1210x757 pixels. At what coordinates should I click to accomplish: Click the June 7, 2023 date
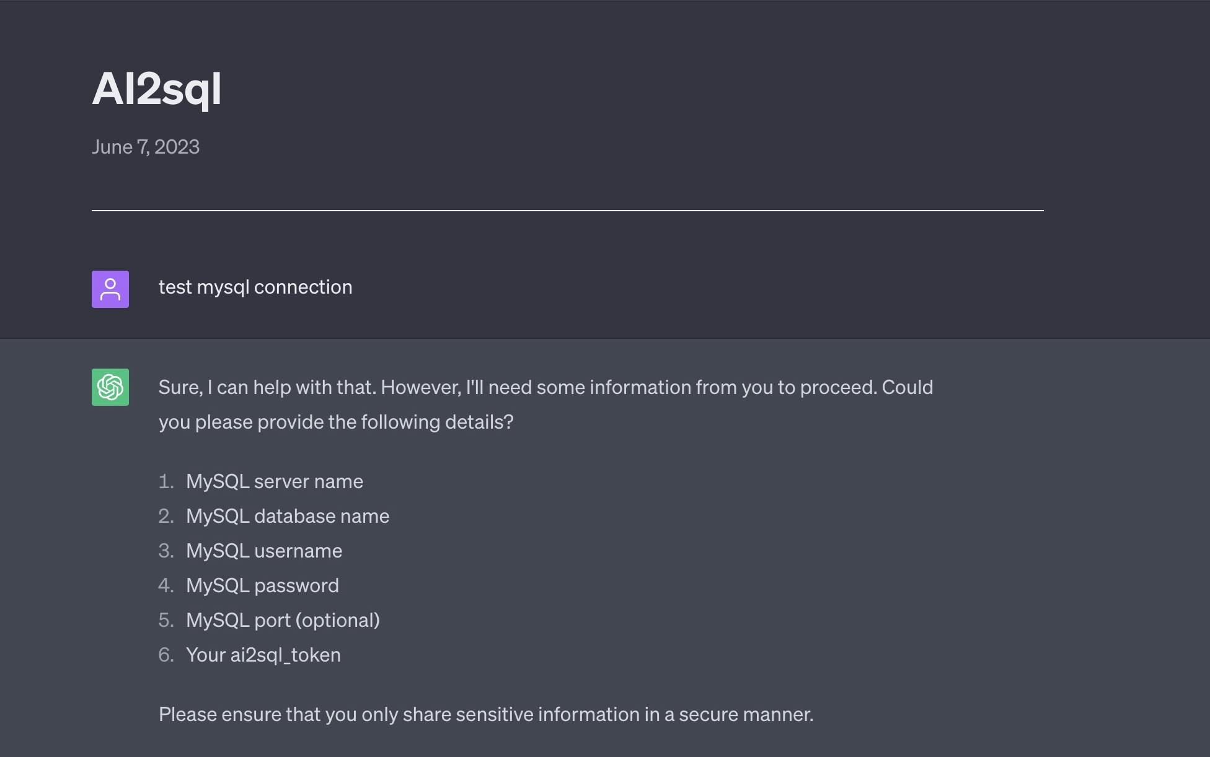coord(146,147)
